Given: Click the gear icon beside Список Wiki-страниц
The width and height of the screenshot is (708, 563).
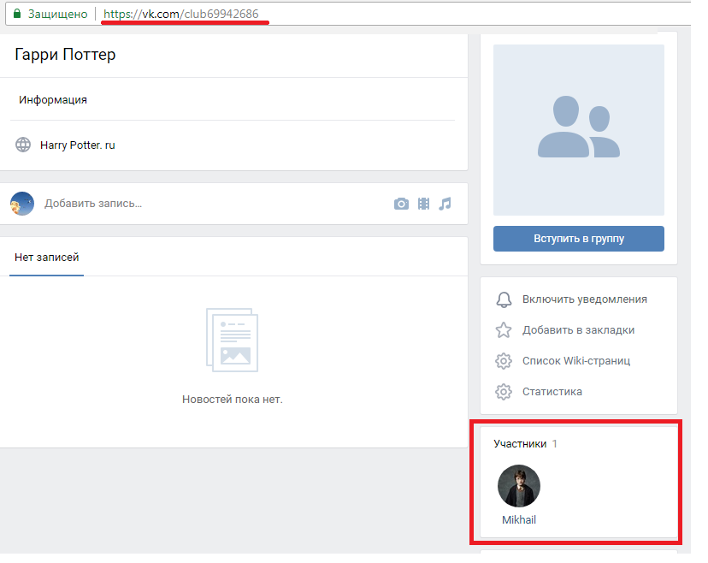Looking at the screenshot, I should 504,361.
